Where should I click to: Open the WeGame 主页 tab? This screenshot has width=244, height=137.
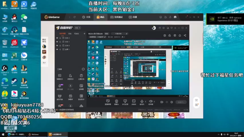(x=86, y=17)
